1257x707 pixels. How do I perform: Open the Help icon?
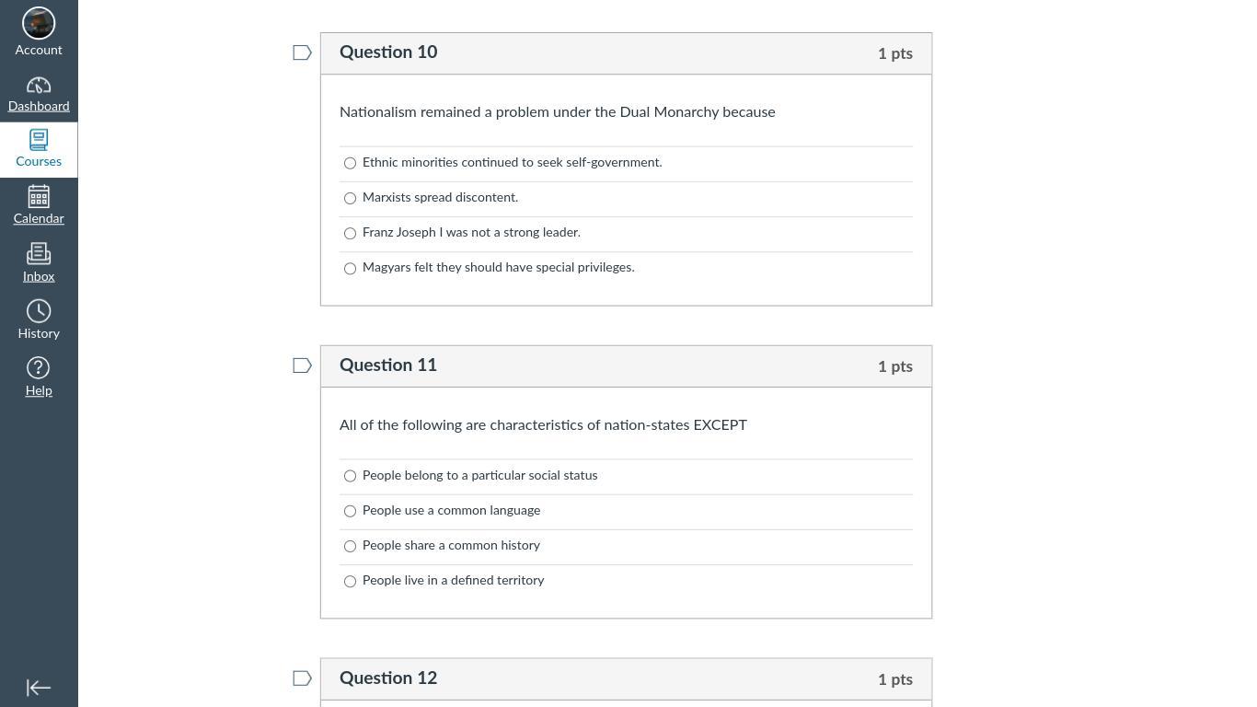point(39,368)
